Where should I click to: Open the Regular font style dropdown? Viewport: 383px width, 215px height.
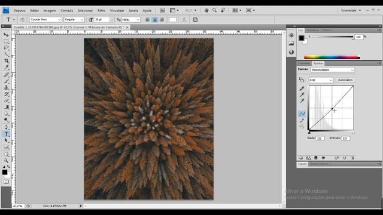74,20
